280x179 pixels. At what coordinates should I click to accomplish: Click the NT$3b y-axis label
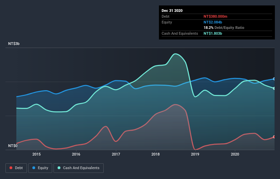(x=14, y=44)
